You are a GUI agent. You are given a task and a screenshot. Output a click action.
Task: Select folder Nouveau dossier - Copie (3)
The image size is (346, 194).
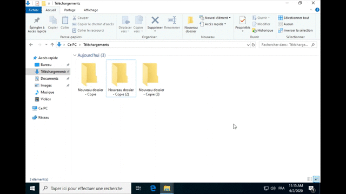click(151, 79)
